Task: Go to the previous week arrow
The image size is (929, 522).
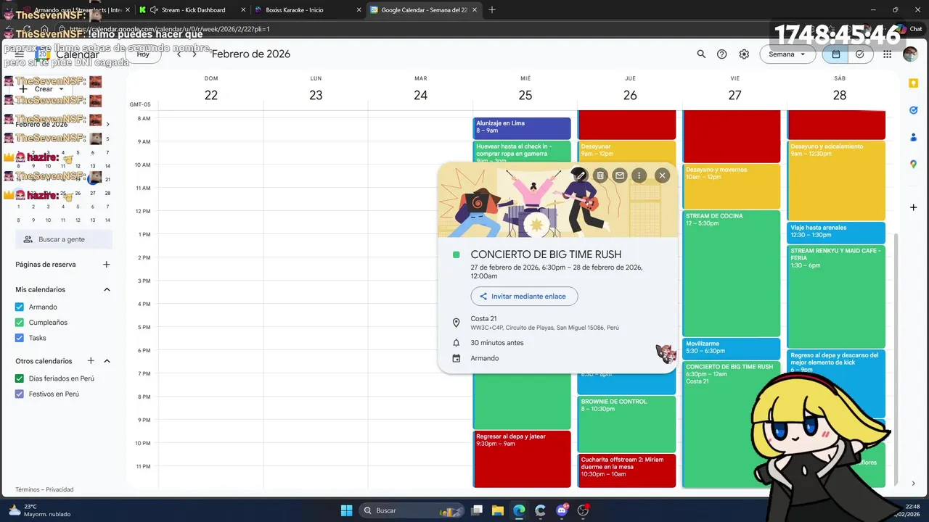Action: pos(179,54)
